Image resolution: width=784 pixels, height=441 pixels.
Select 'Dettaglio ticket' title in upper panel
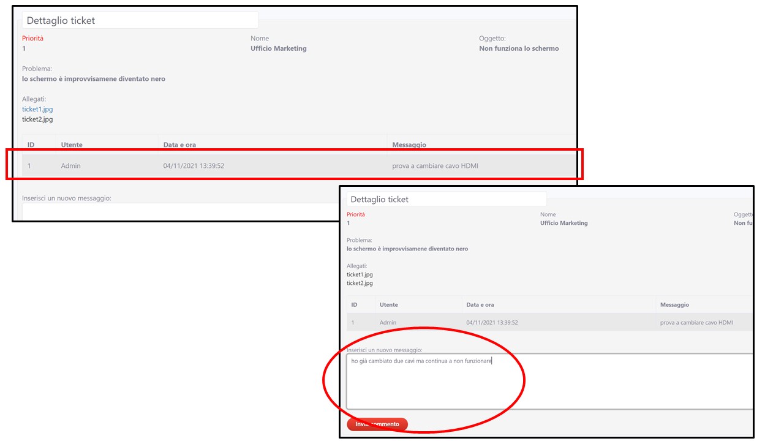61,20
